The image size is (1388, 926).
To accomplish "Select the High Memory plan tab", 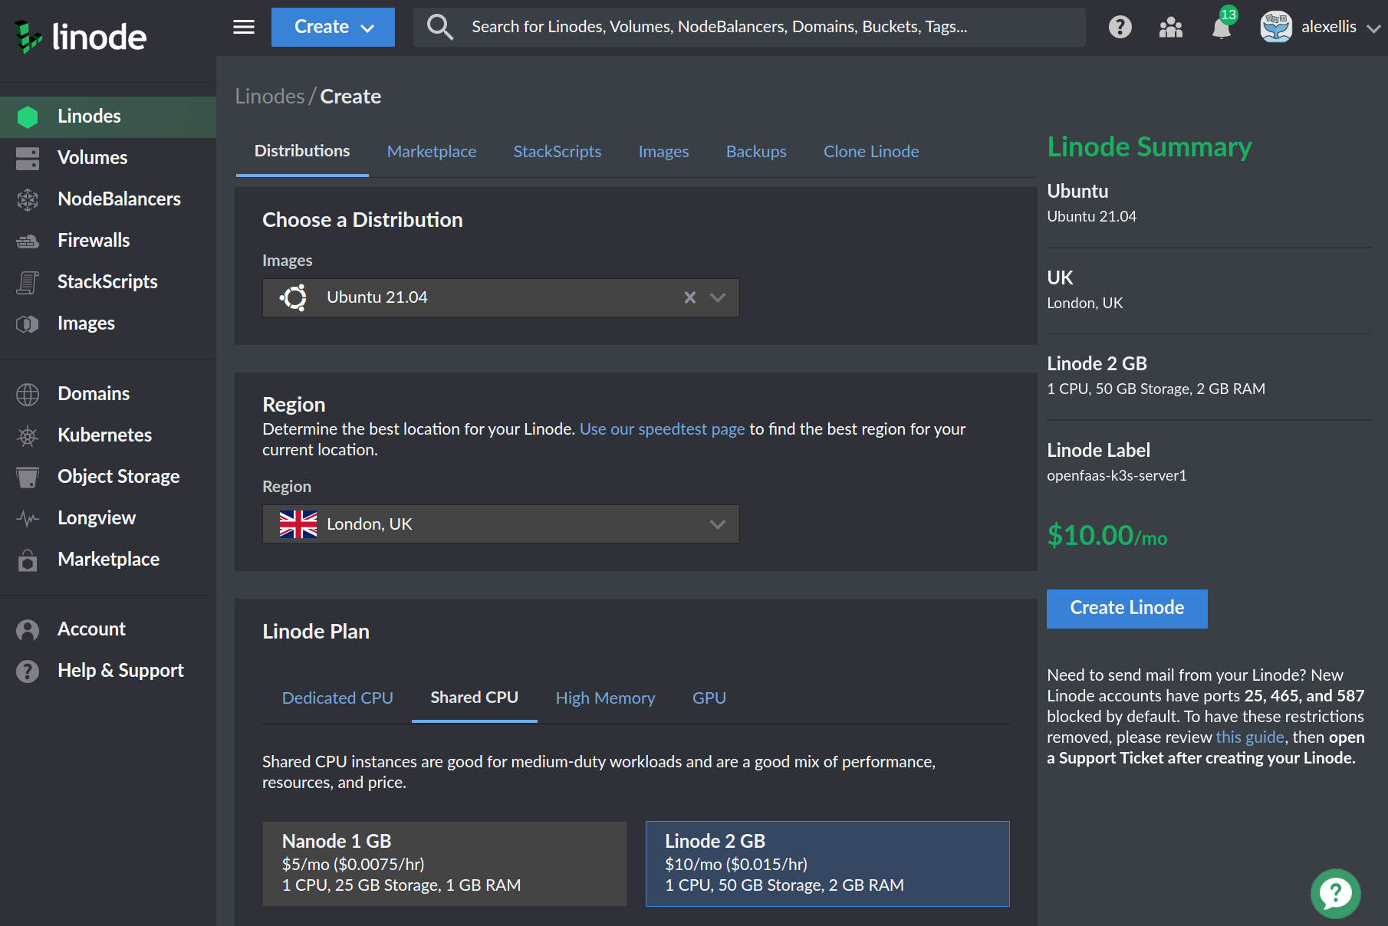I will pos(606,698).
